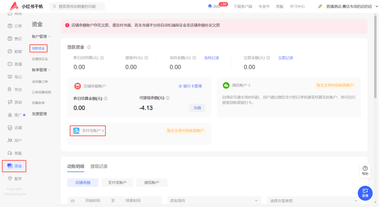This screenshot has height=207, width=379.
Task: Click the 结束时间 date field
Action: pos(133,200)
